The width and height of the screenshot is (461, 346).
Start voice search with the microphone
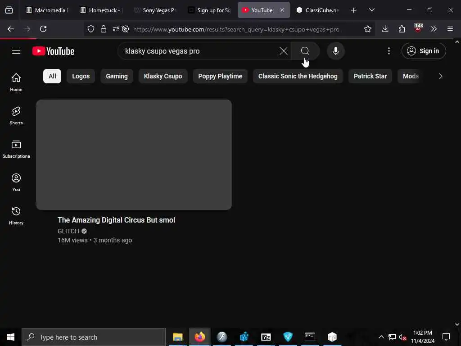335,51
